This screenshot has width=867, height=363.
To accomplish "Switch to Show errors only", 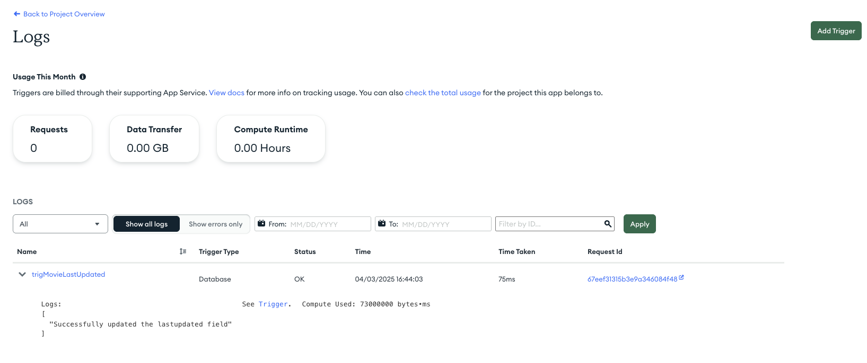I will (215, 224).
